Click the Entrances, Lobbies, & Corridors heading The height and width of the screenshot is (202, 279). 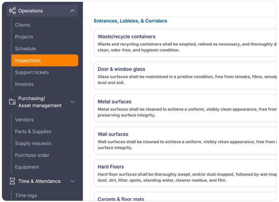tap(130, 21)
